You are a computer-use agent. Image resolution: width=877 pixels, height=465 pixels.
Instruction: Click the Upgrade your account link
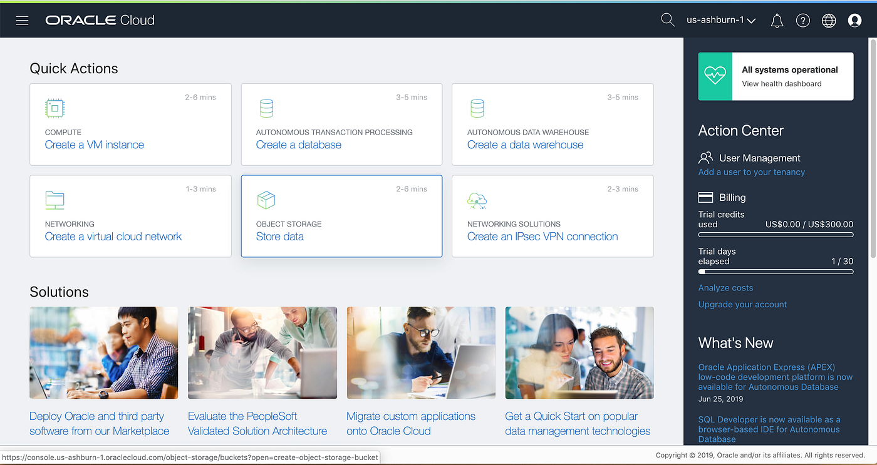[x=742, y=304]
